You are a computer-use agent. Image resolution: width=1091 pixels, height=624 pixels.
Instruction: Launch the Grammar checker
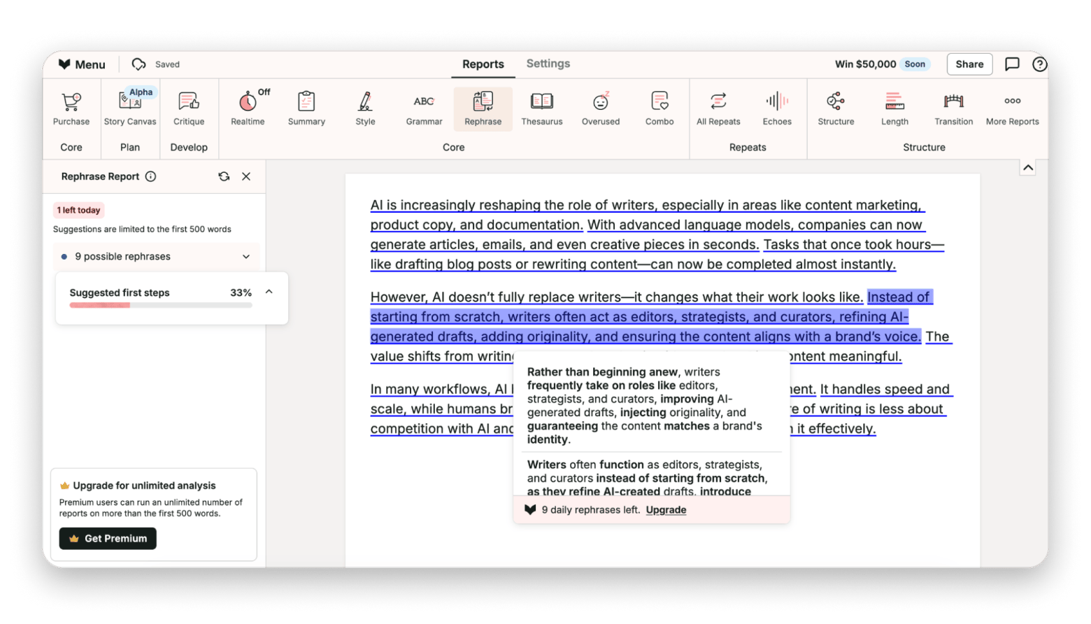point(424,108)
